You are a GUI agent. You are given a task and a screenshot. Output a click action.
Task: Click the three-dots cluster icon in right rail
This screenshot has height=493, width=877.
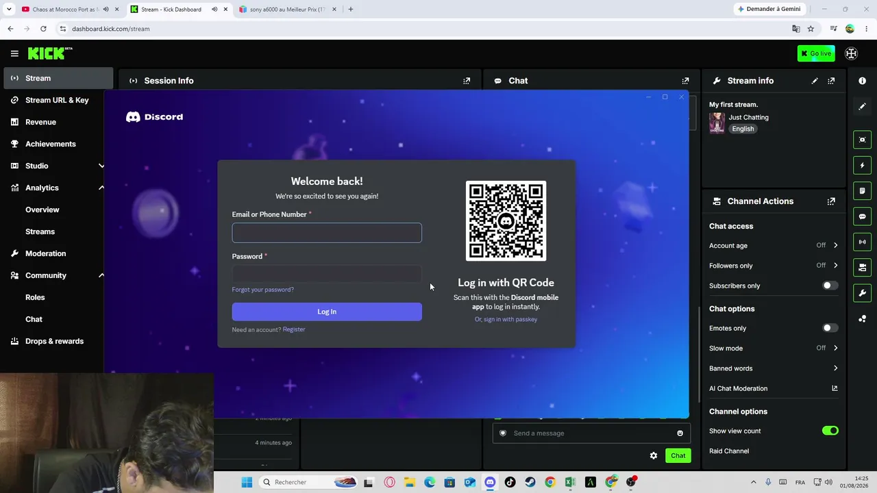click(x=862, y=318)
